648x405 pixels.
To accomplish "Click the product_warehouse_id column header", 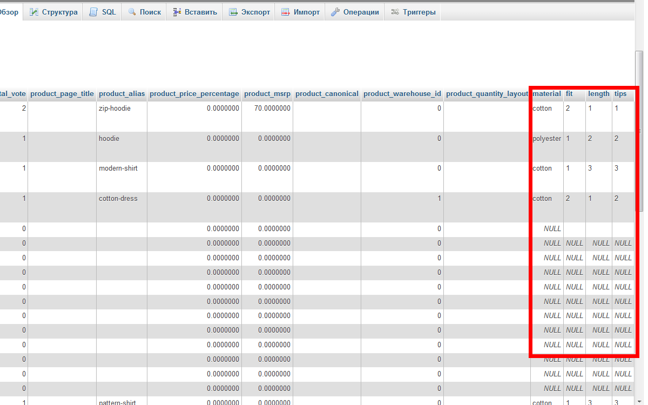I will click(402, 94).
